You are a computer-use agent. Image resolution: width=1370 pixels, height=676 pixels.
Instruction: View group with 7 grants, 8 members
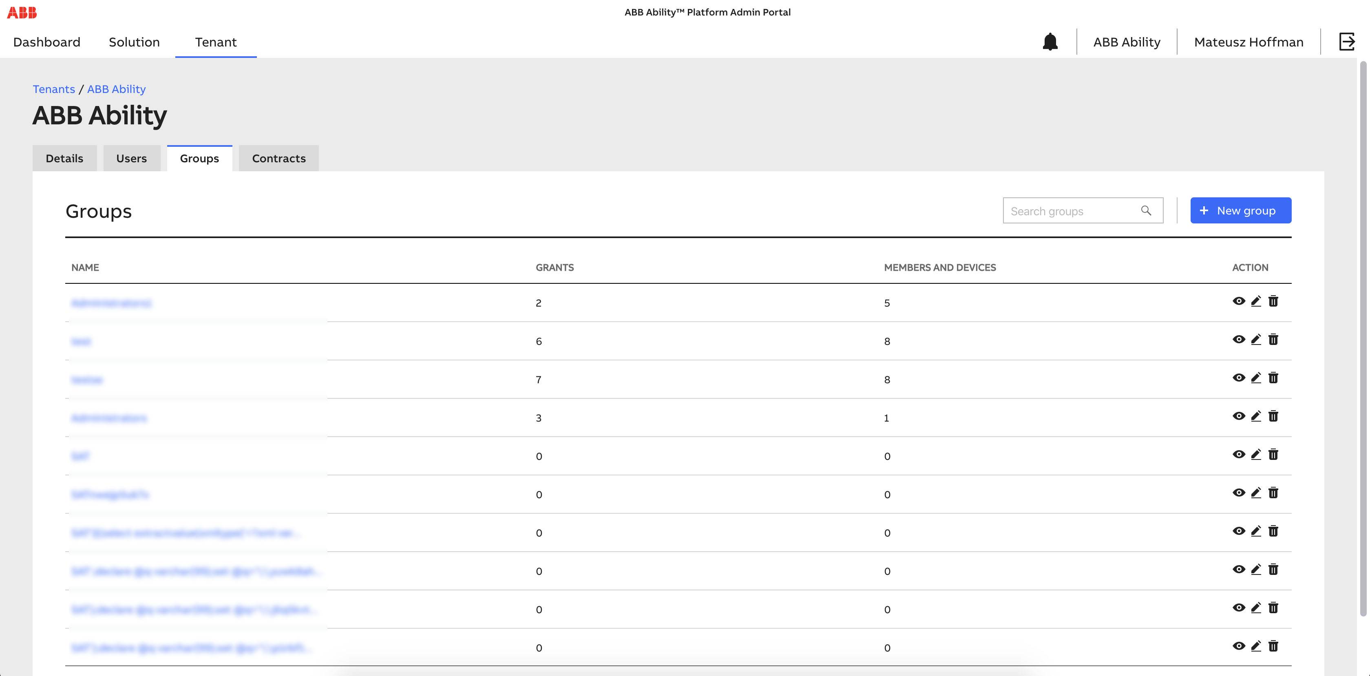(1238, 378)
